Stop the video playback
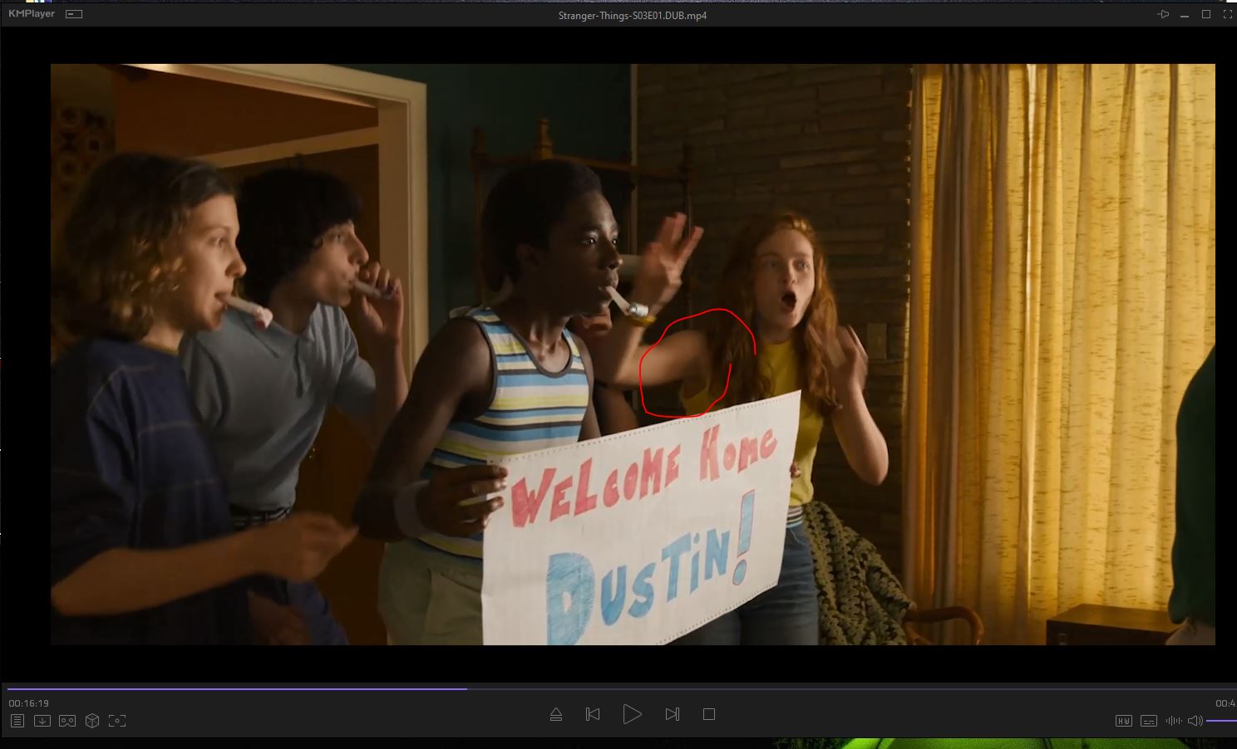1237x749 pixels. click(709, 714)
